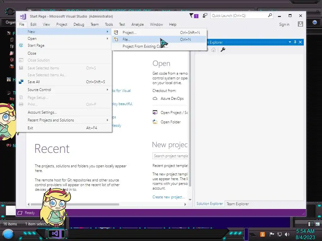Expand Recent Projects and Solutions submenu
Screen dimensions: 322x241
pos(64,120)
